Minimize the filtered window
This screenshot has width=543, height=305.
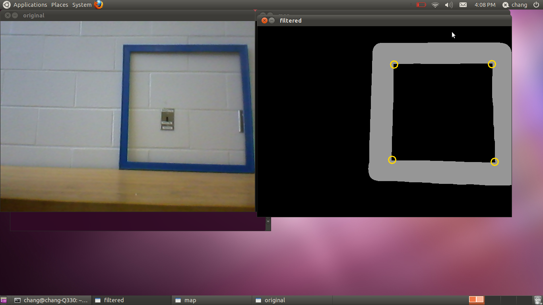(272, 20)
